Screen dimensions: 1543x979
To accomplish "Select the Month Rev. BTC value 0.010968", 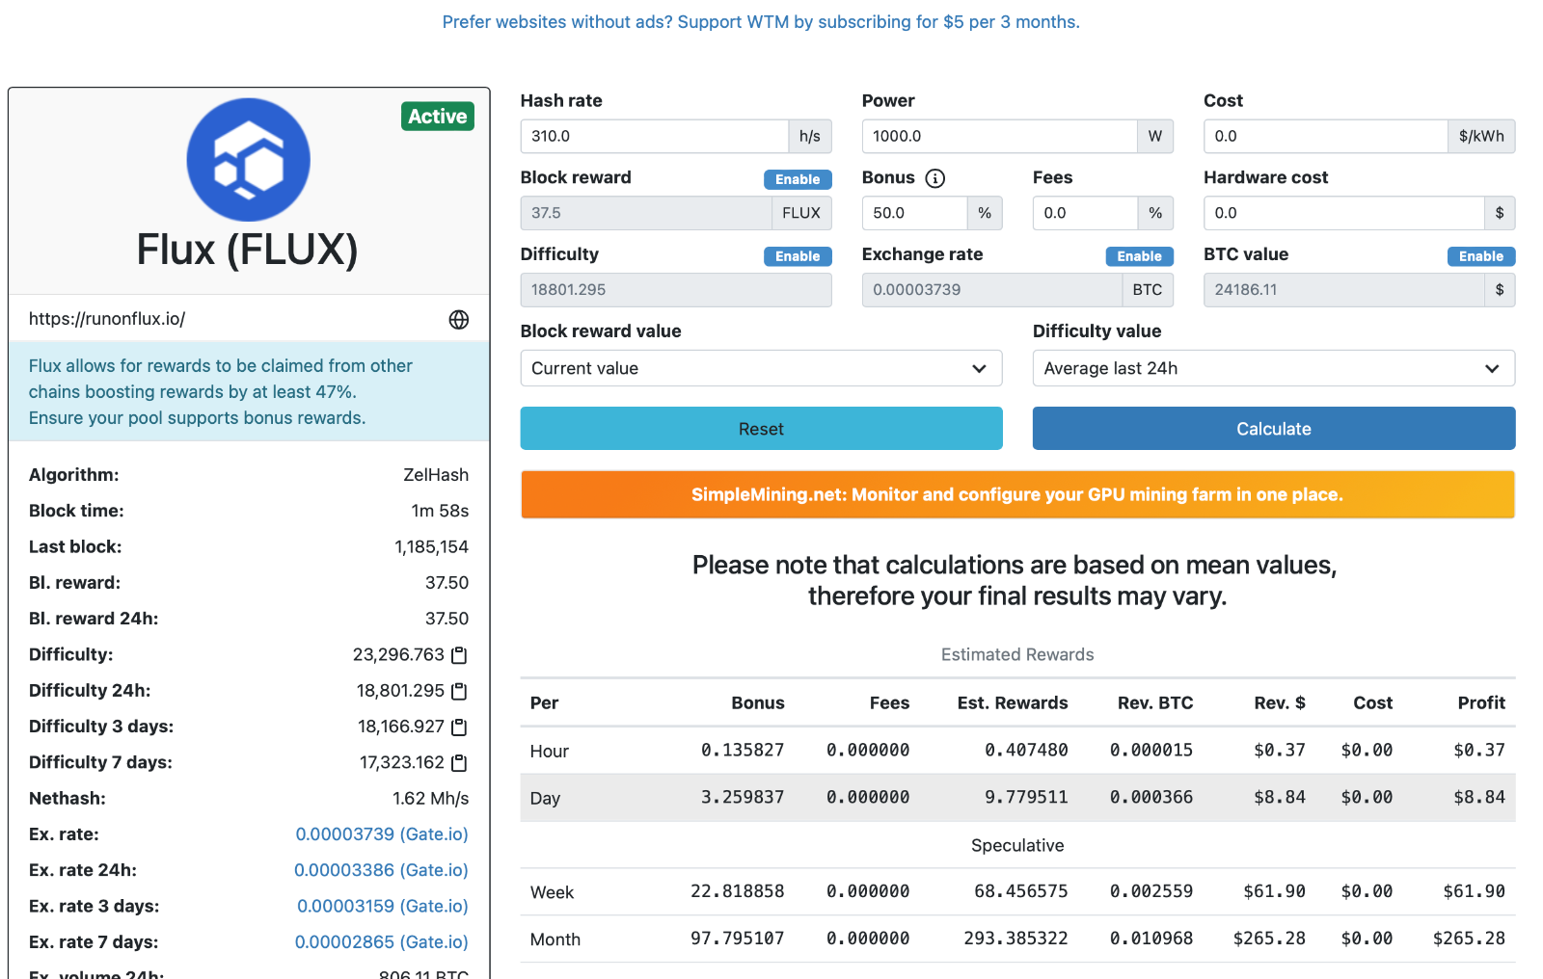I will (1151, 939).
